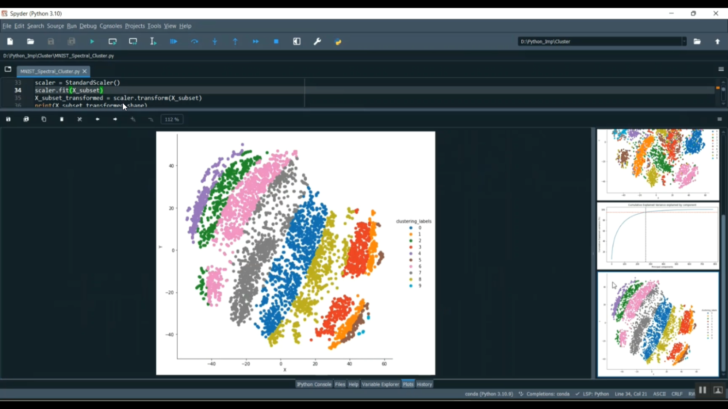Image resolution: width=728 pixels, height=409 pixels.
Task: Select the cumulative explained variance thumbnail
Action: (658, 236)
